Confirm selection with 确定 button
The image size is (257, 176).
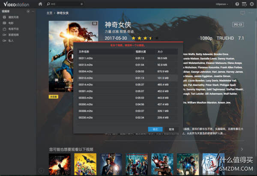155,129
